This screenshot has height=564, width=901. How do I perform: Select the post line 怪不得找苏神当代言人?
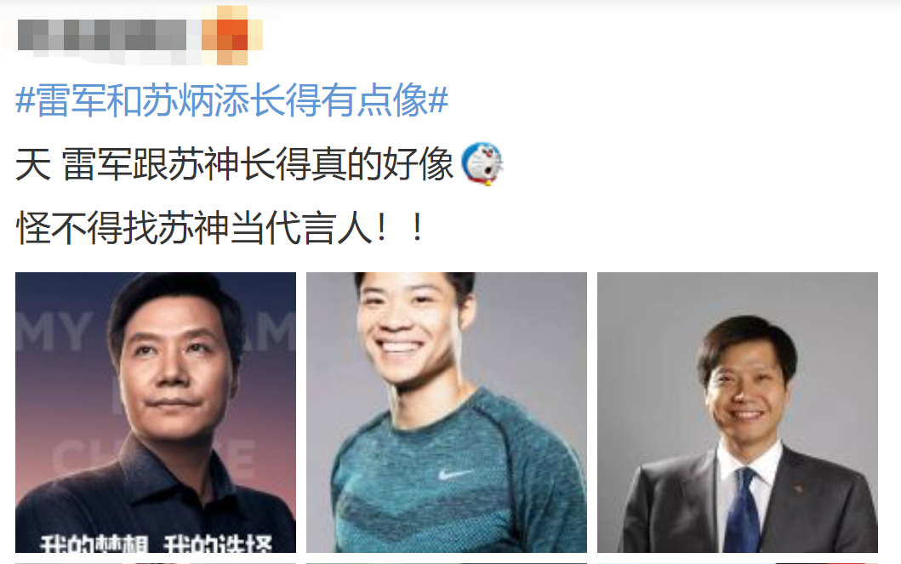pos(220,228)
